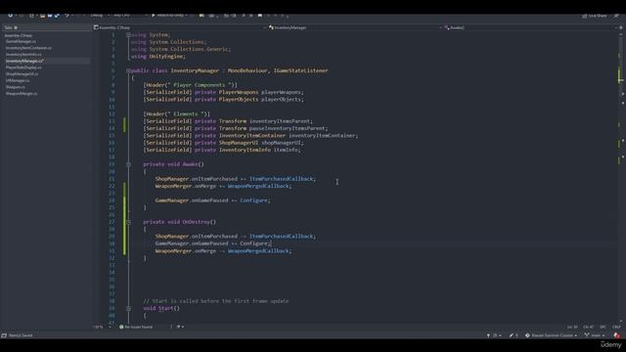Click the Undo toolbar icon

click(67, 16)
